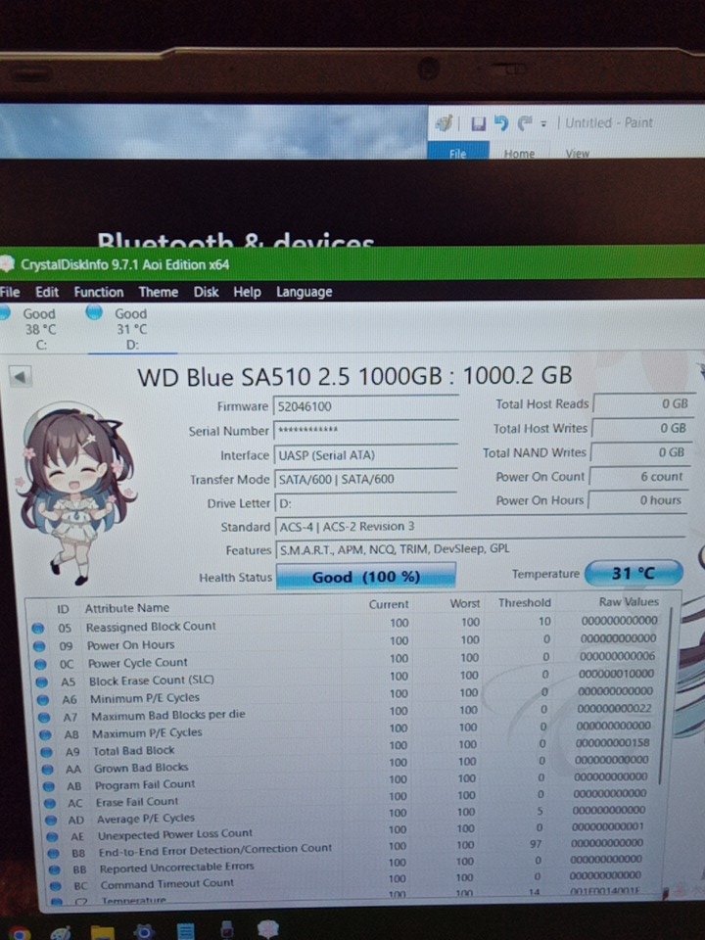
Task: Click the Transfer Mode field SATA/600
Action: click(x=365, y=479)
